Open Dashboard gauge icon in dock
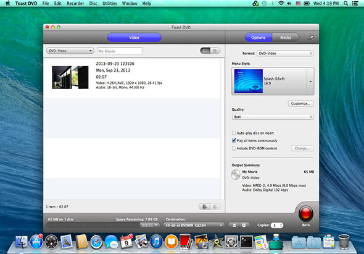 point(51,242)
